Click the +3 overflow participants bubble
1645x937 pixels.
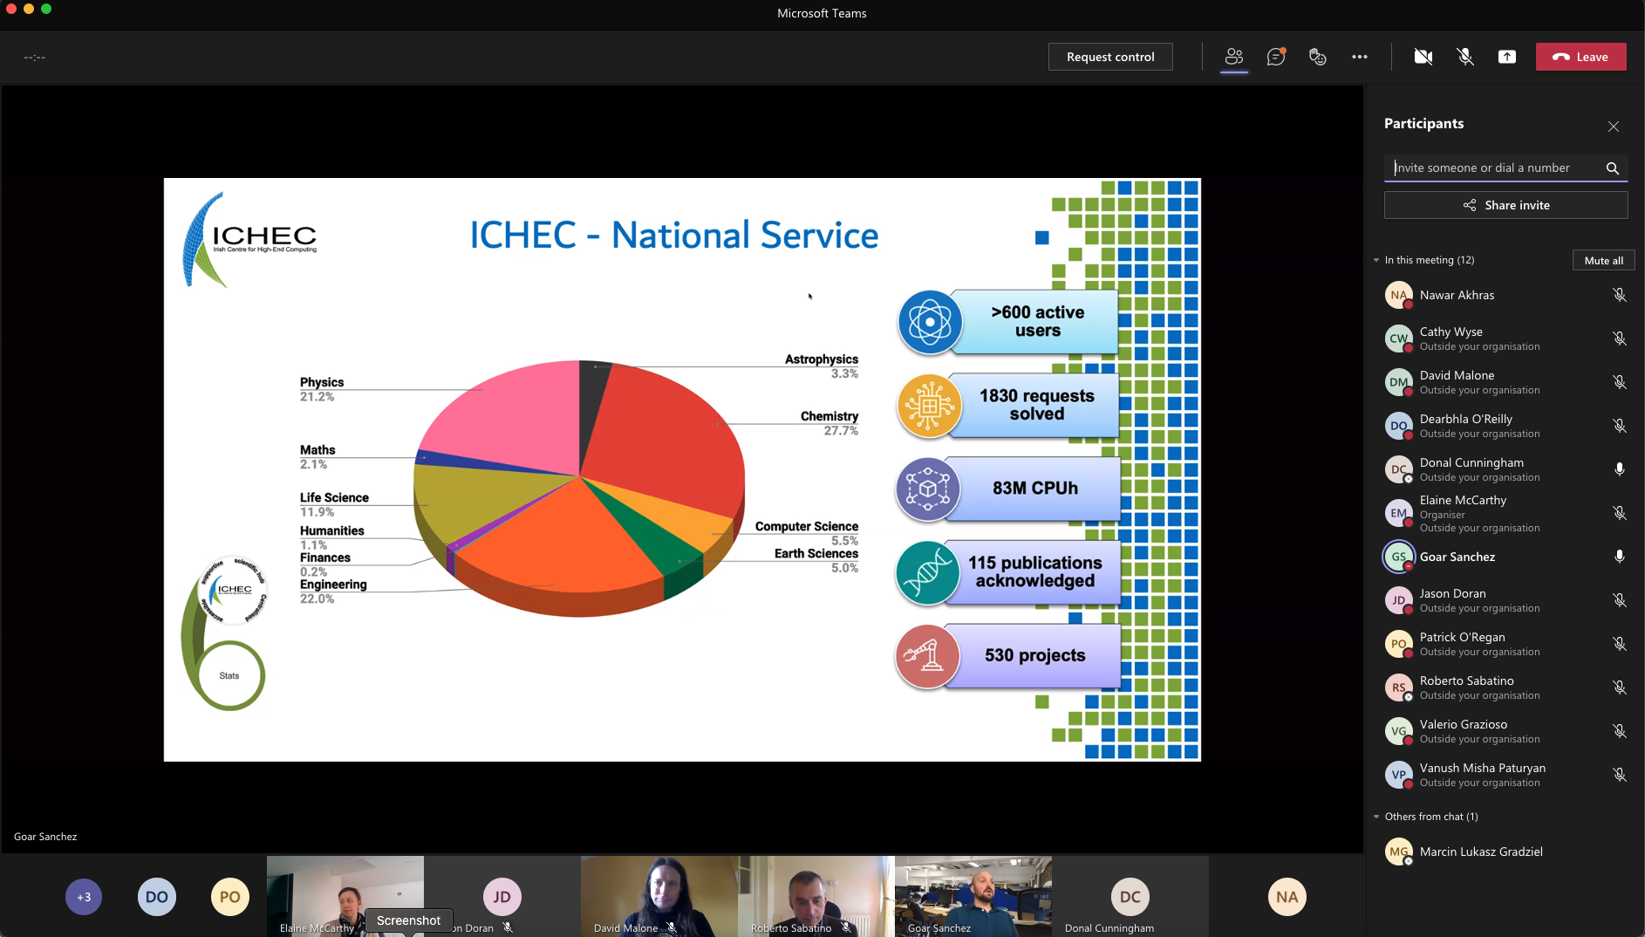pos(84,897)
